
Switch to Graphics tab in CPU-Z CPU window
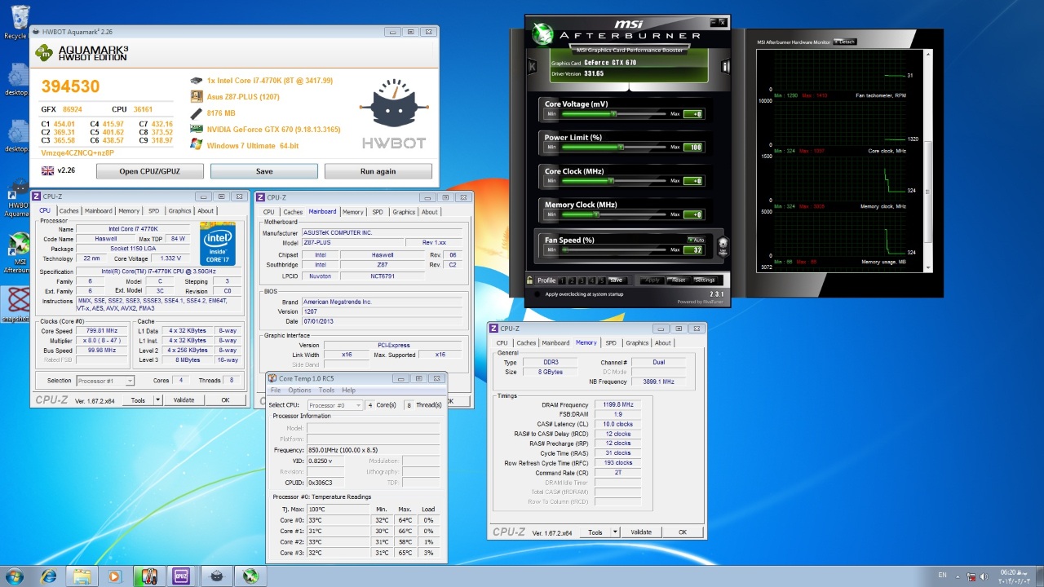pos(179,210)
